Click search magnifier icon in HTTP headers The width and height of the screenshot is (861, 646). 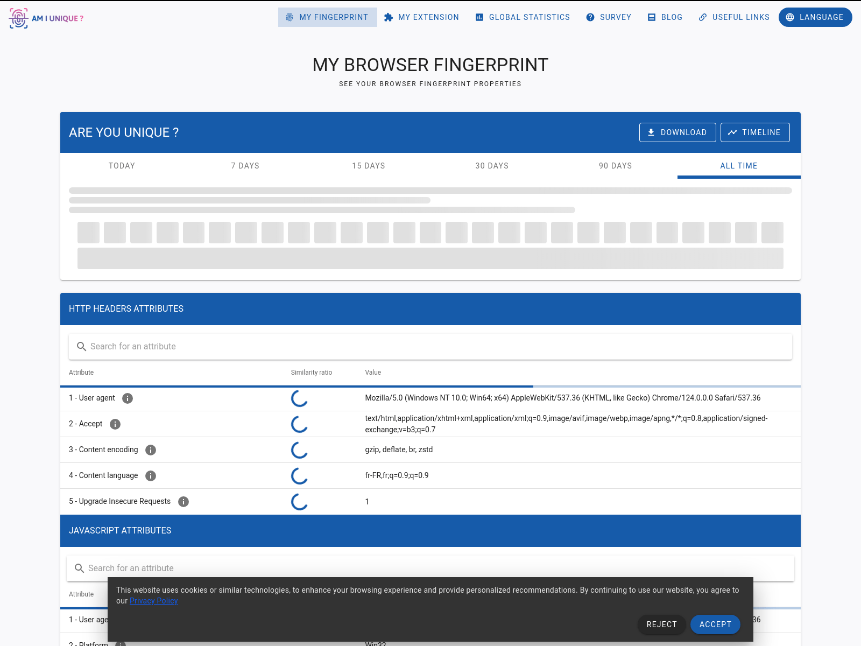click(x=82, y=347)
